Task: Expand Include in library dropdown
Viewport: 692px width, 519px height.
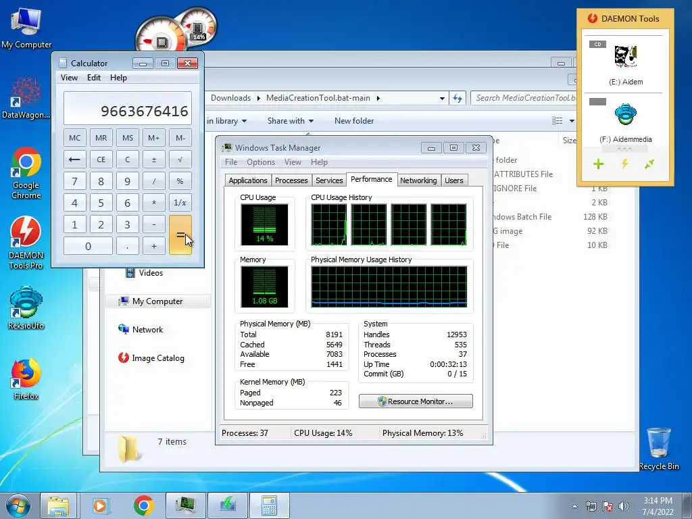Action: (x=227, y=121)
